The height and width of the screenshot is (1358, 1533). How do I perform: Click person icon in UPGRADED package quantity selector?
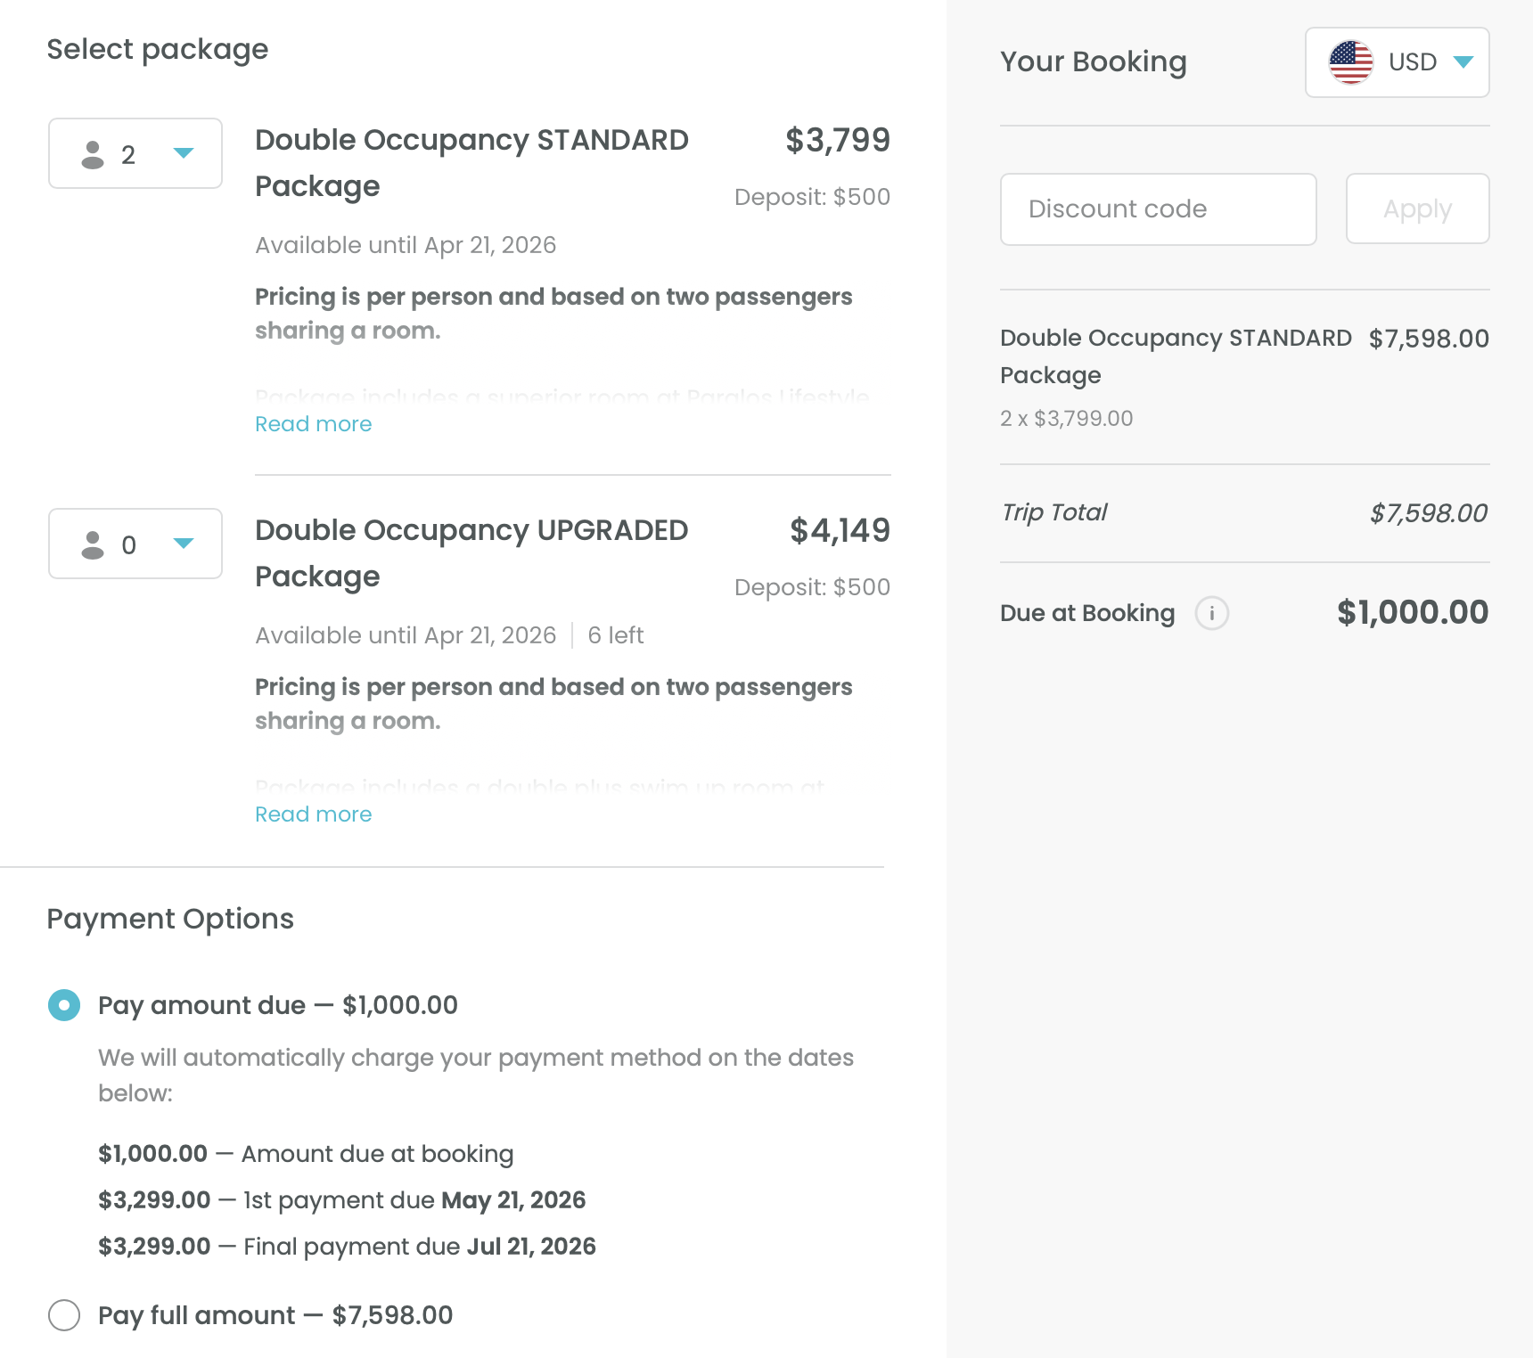tap(93, 544)
